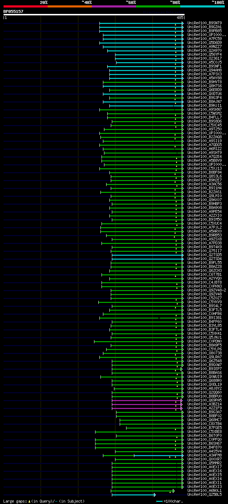Select the UniRef100_A6MIZ2 label
The image size is (228, 504).
point(204,149)
